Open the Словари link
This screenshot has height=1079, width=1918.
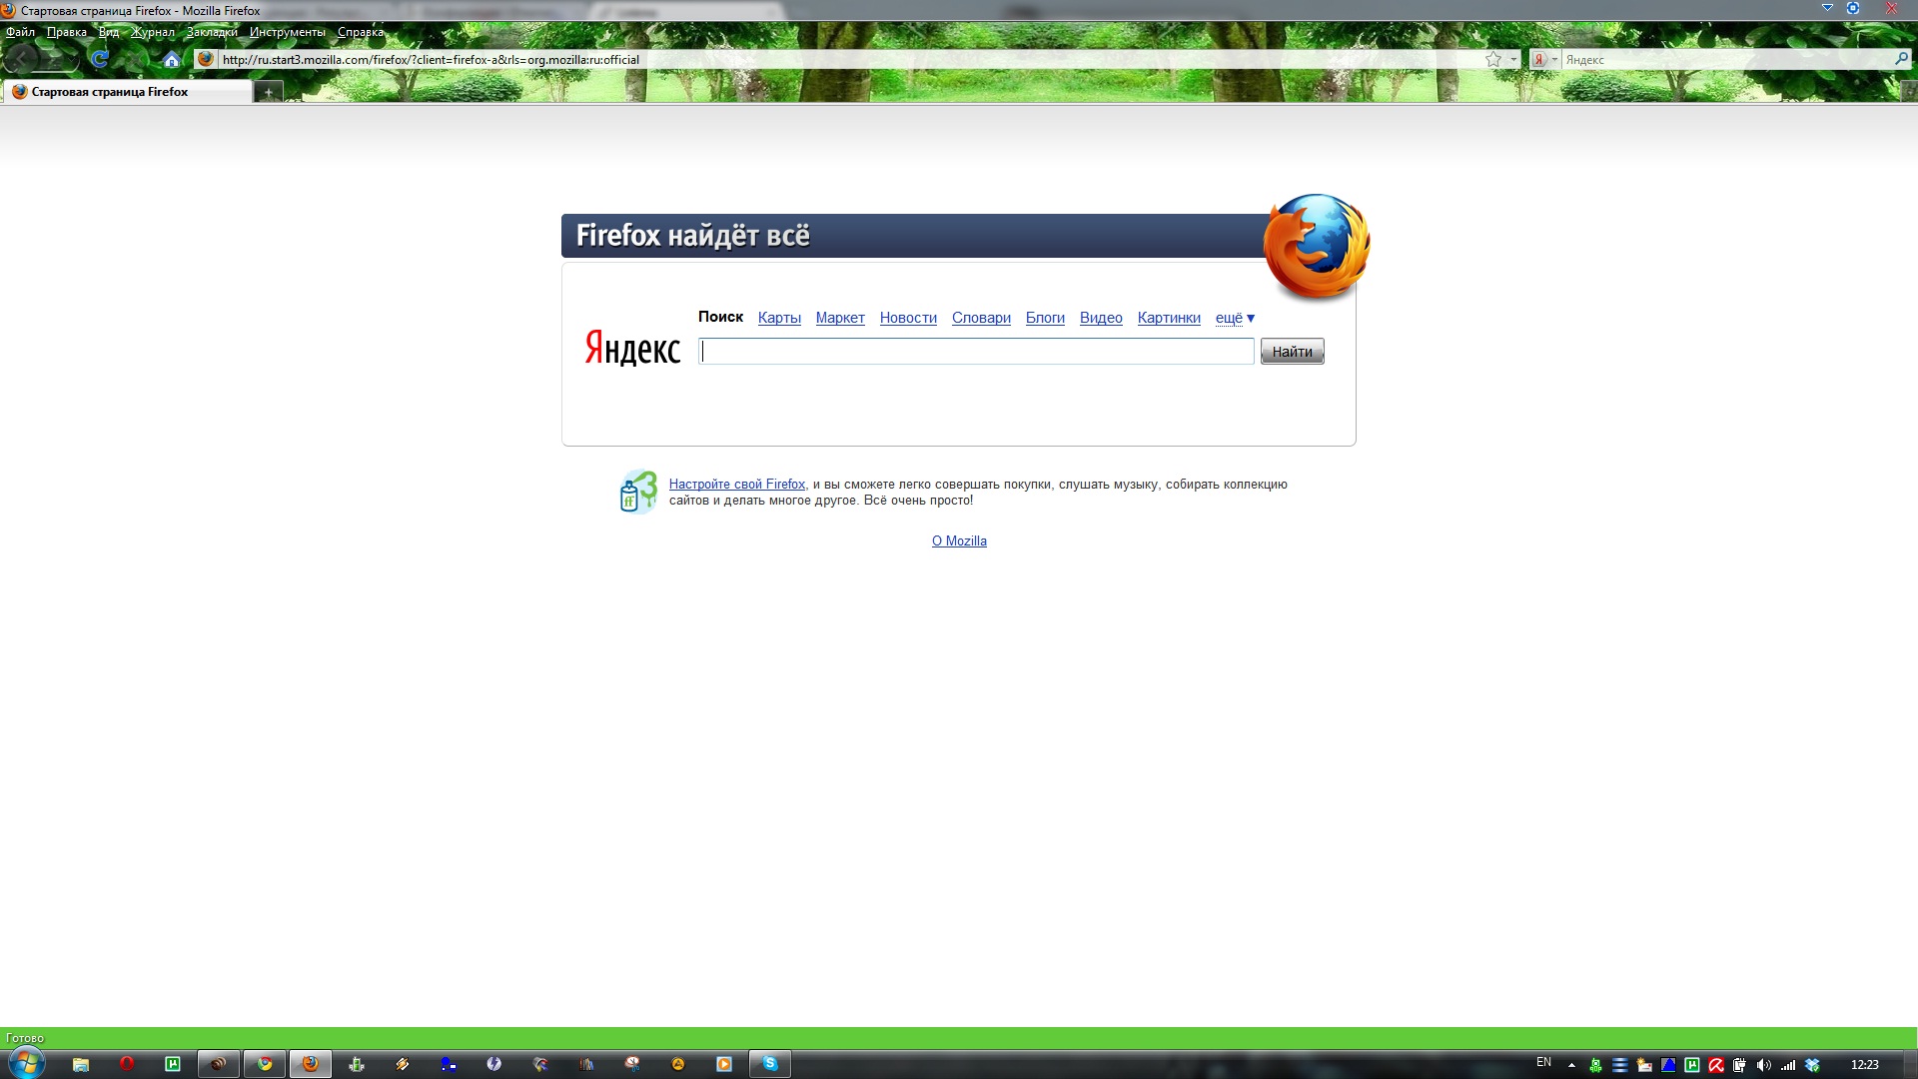[x=981, y=318]
